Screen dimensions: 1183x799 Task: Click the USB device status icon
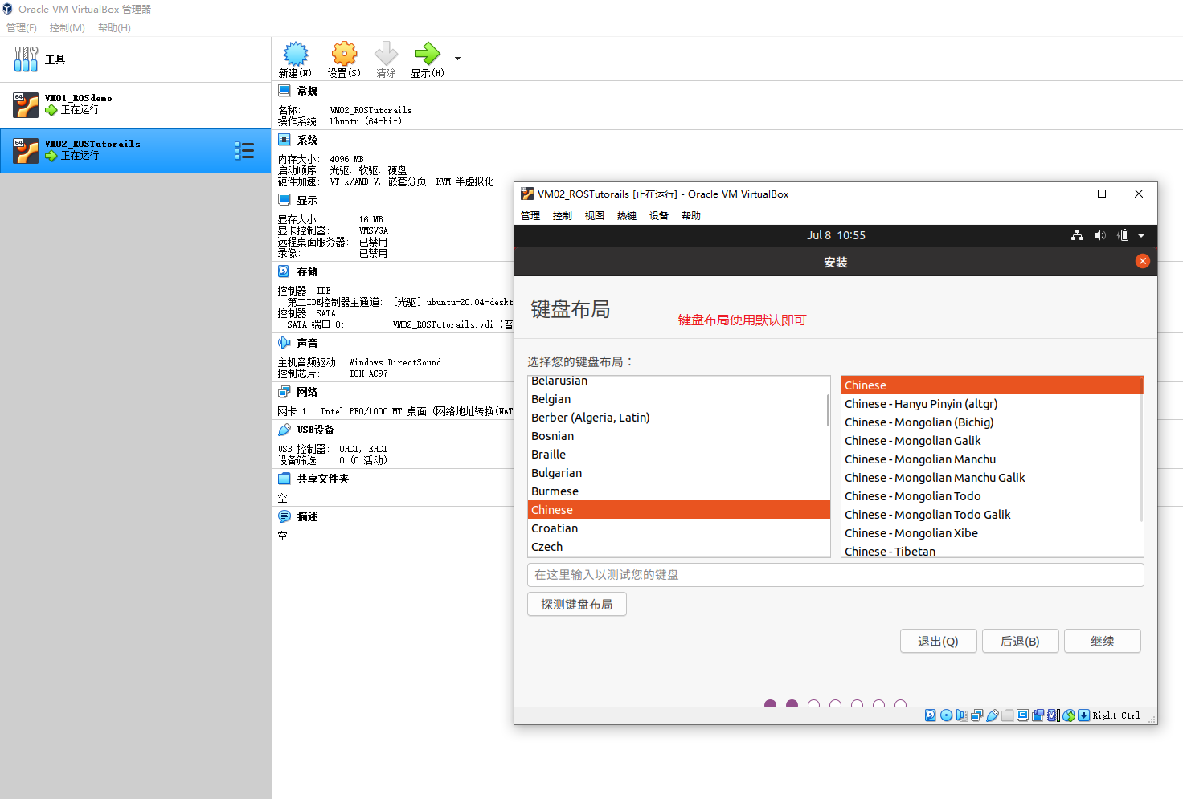click(x=993, y=715)
